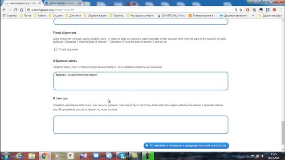
Task: Go back using the browser back arrow
Action: coord(4,10)
